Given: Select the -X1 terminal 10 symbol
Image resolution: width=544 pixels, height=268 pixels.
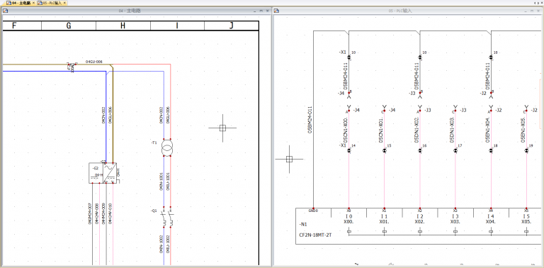Looking at the screenshot, I should coord(349,57).
